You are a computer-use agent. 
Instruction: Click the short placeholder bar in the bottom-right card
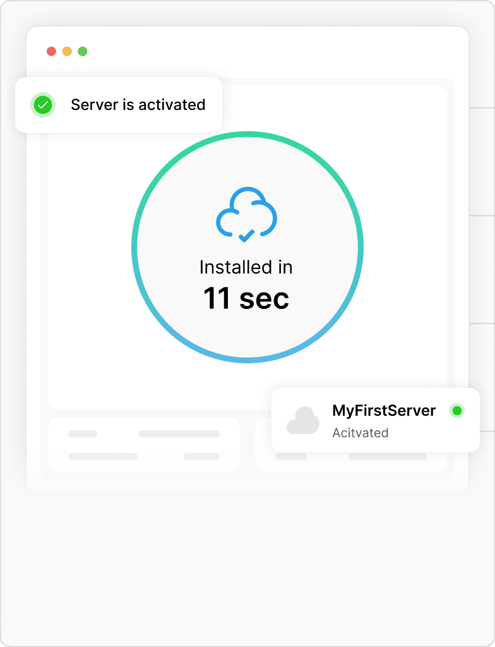(291, 456)
